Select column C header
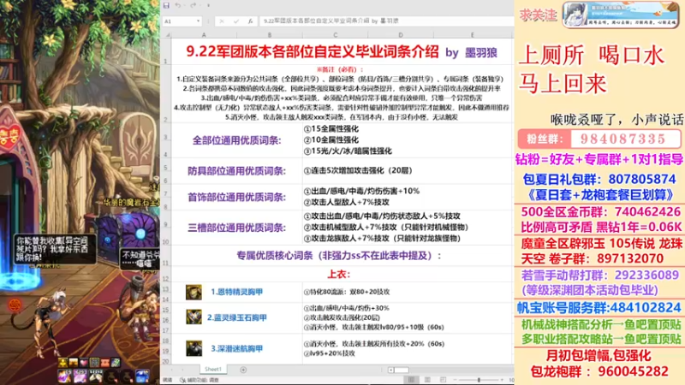Viewport: 685px width, 385px height. pos(335,34)
